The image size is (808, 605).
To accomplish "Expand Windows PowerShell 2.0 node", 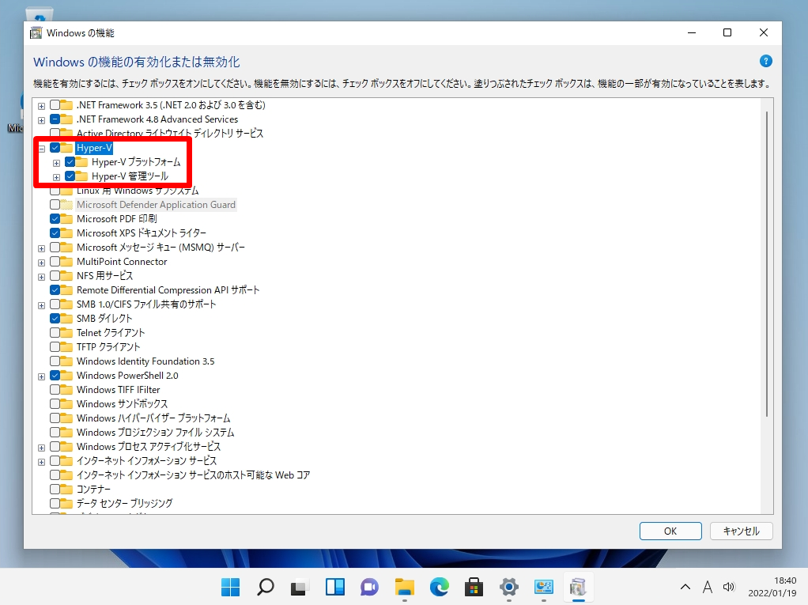I will pyautogui.click(x=41, y=376).
